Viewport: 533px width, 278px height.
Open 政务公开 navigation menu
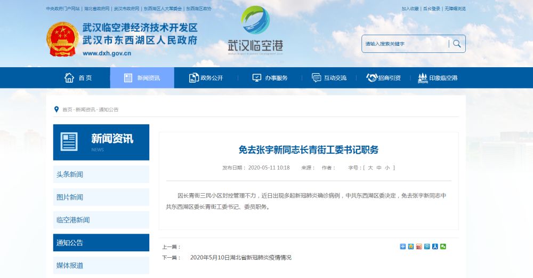click(206, 78)
